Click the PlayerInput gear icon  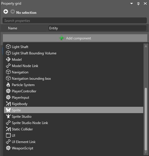pos(8,98)
